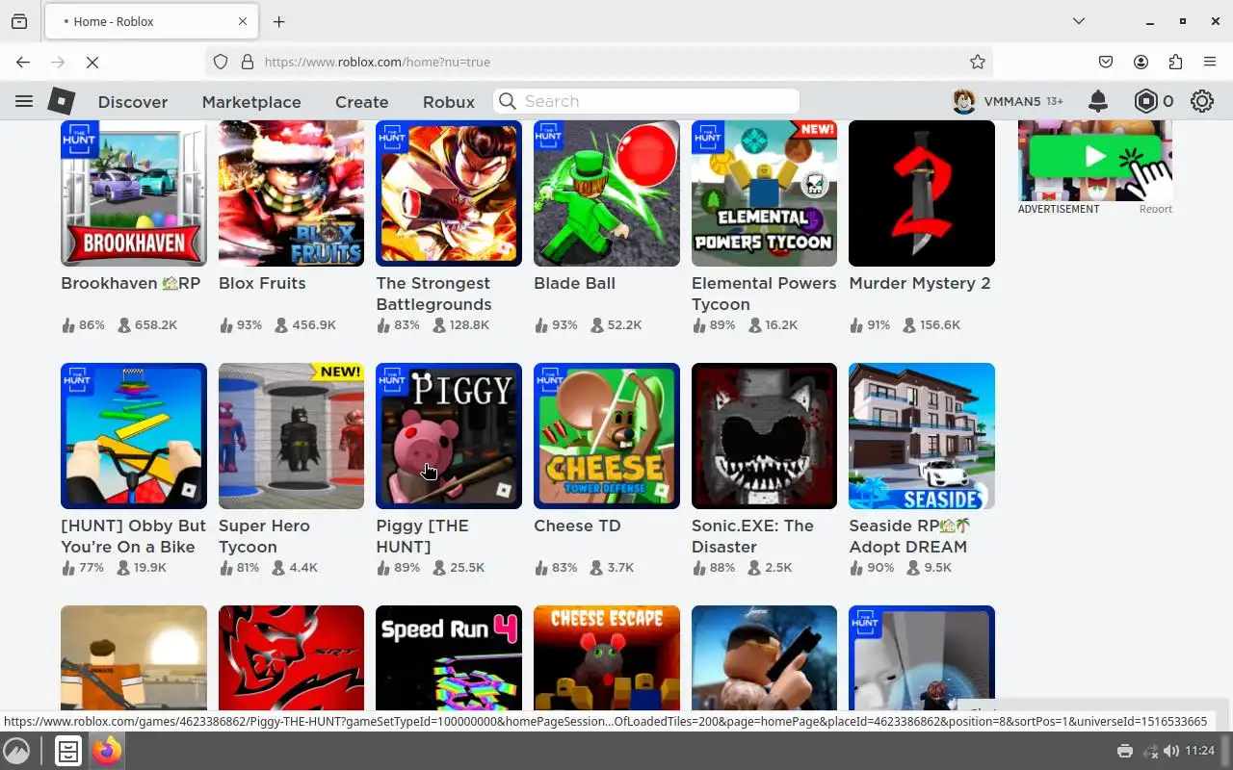Open the printer tray icon
Screen dimensions: 1233x770
pyautogui.click(x=1124, y=751)
